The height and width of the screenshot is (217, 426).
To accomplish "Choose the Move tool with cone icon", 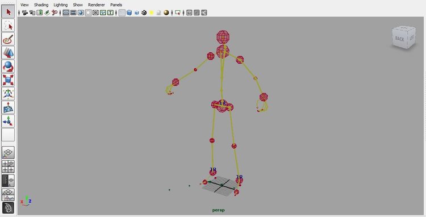I will coord(8,53).
